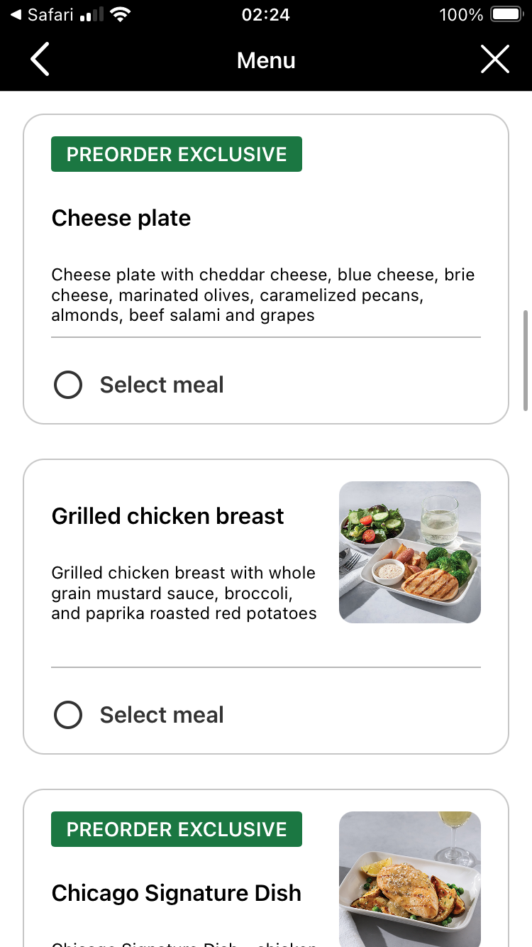Tap Select meal label under Cheese plate
The image size is (532, 947).
[162, 385]
